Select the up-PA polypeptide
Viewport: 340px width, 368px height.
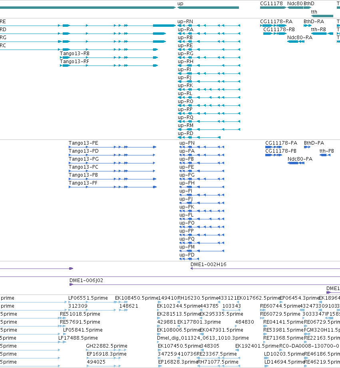click(187, 151)
